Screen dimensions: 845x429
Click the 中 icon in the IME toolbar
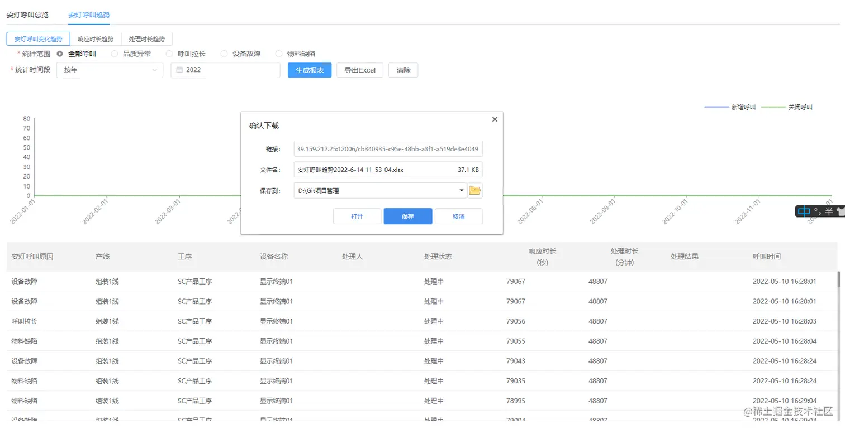pos(805,211)
